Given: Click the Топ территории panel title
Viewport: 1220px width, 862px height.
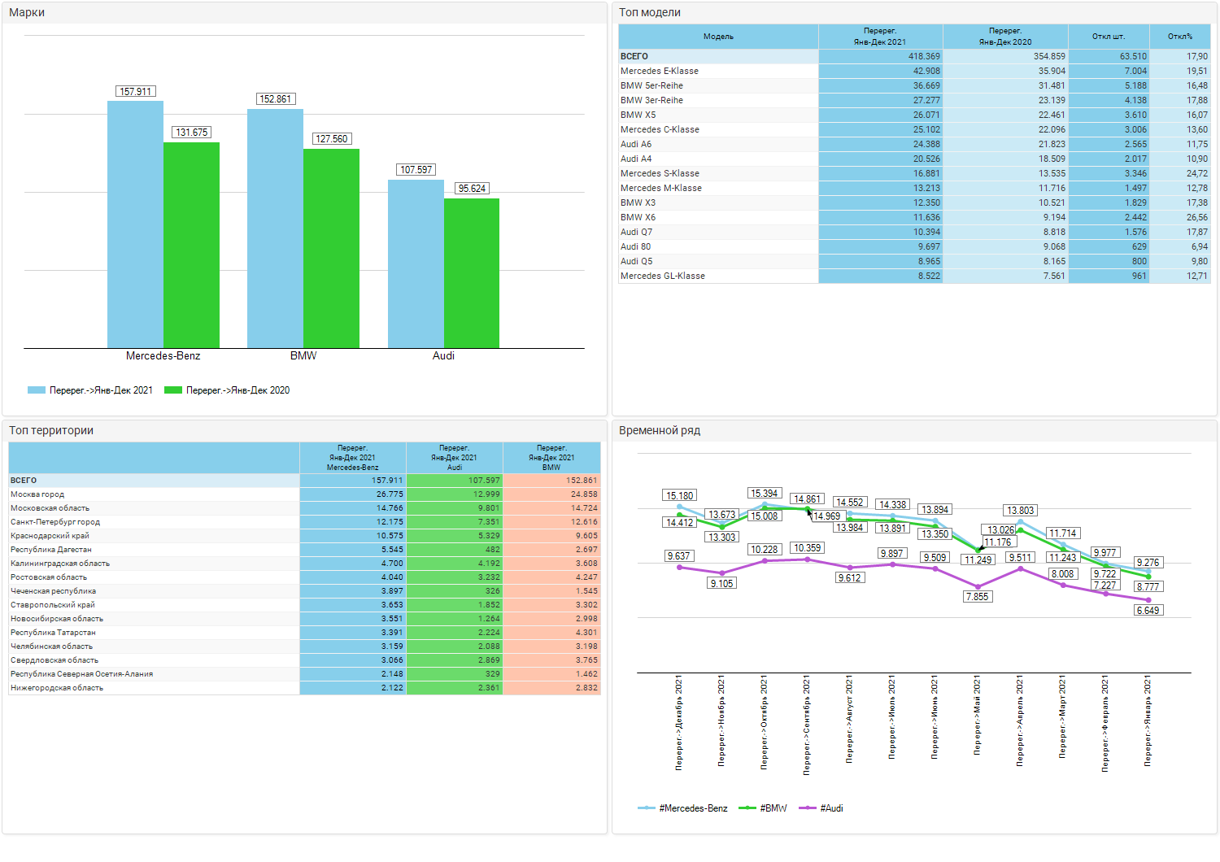Looking at the screenshot, I should pyautogui.click(x=51, y=431).
